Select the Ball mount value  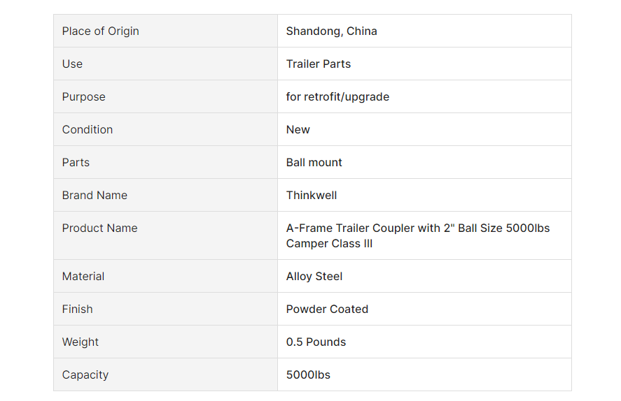click(314, 162)
